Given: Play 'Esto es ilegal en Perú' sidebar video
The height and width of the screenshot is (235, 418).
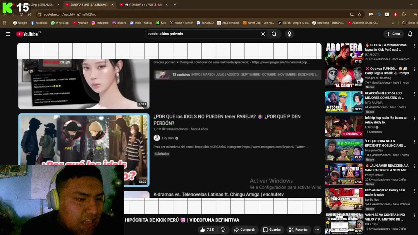Looking at the screenshot, I should pos(344,198).
